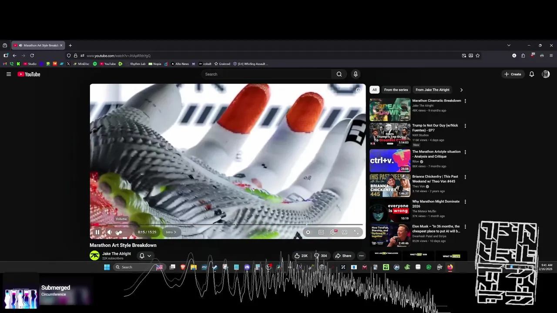
Task: Open the Elon Musk 36 months video
Action: tap(436, 229)
